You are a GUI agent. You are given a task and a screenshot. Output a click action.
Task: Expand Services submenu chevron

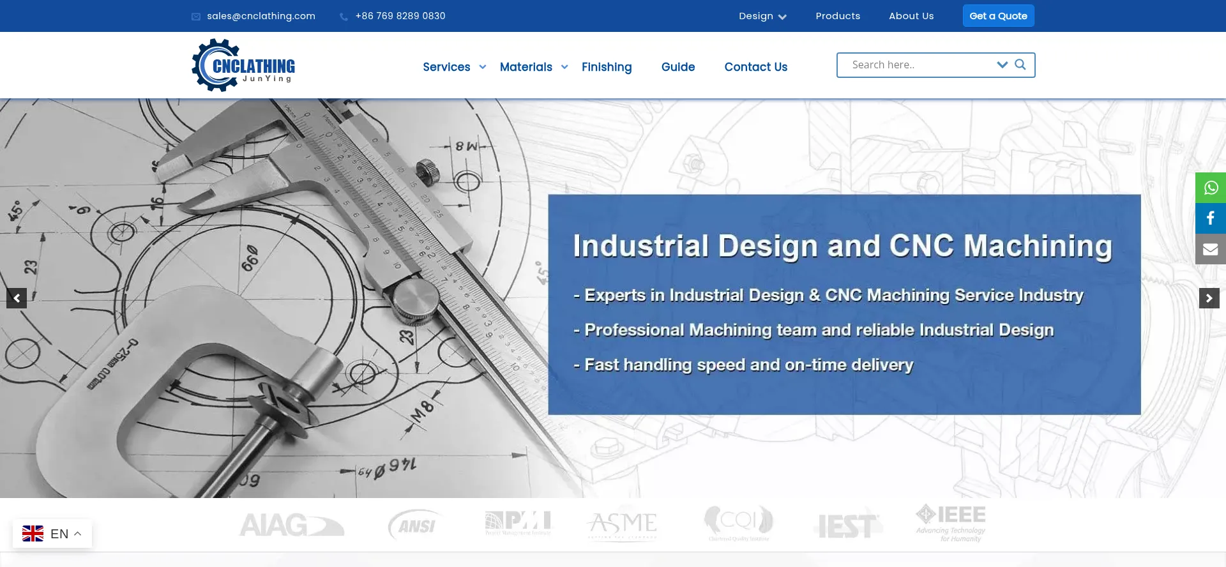483,67
